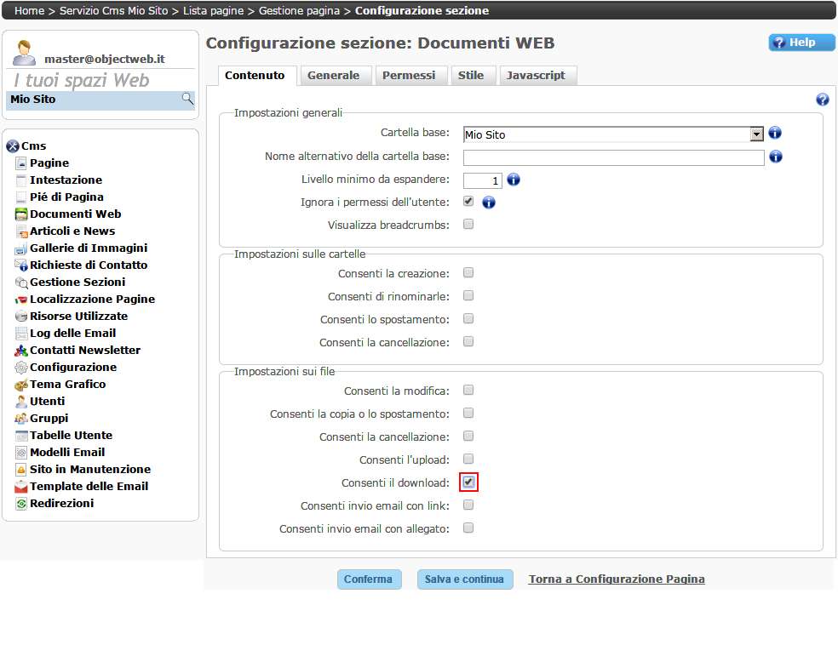Enable Visualizza breadcrumbs checkbox

(x=468, y=225)
